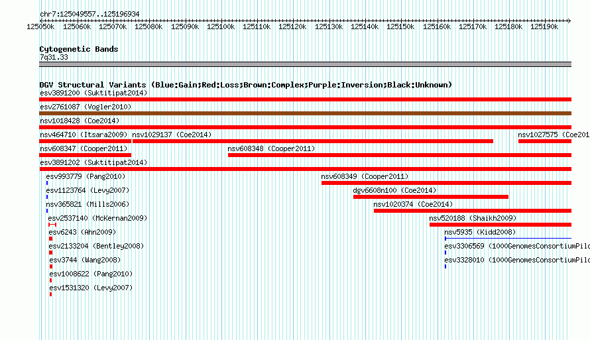Click the nsv520188 (Shaikh2009) label
Viewport: 590px width, 340px height.
click(473, 218)
